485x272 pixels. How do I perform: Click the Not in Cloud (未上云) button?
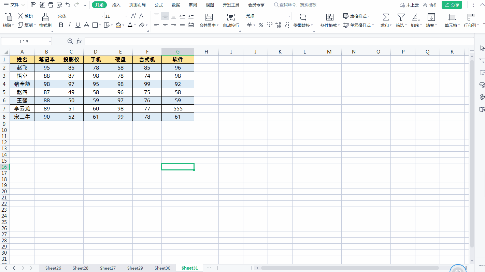coord(409,5)
